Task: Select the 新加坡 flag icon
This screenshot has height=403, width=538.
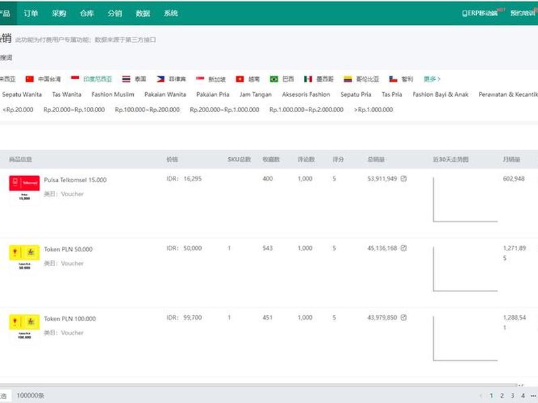Action: pos(200,79)
